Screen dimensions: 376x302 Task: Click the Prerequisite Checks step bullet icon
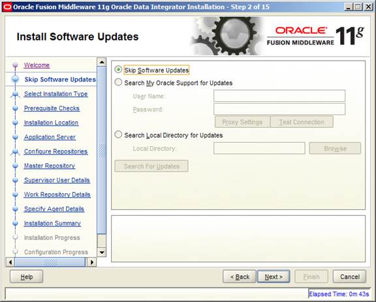(15, 108)
